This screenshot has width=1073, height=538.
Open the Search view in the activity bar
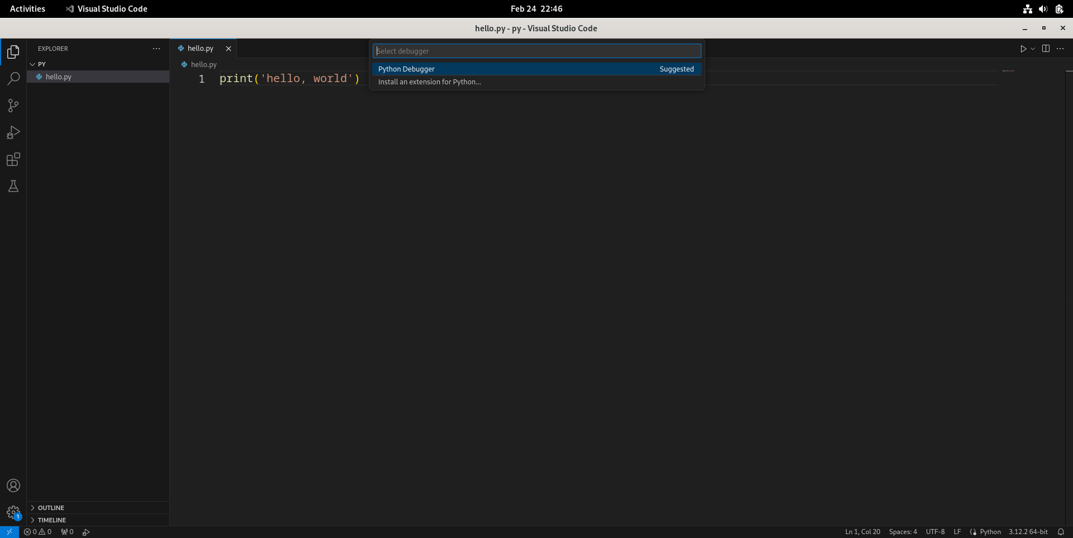(x=13, y=79)
